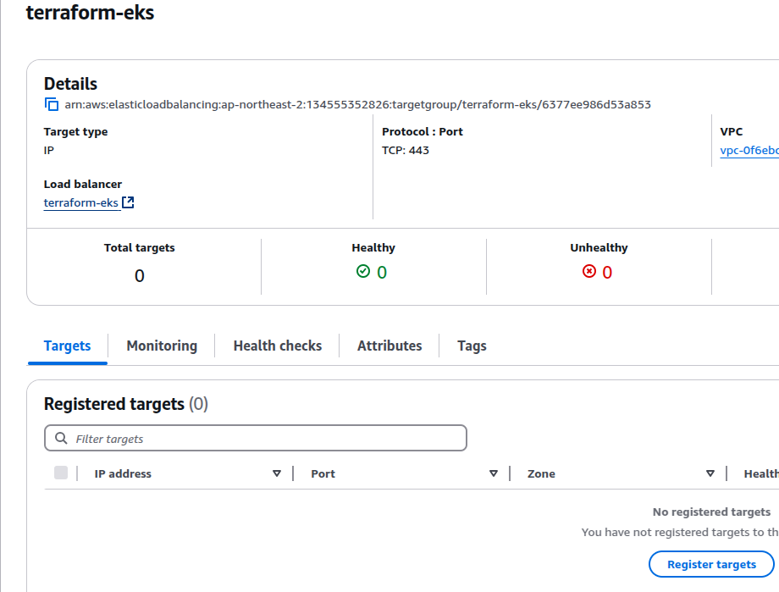Focus the Filter targets input field
Screen dimensions: 779x592
click(x=256, y=438)
